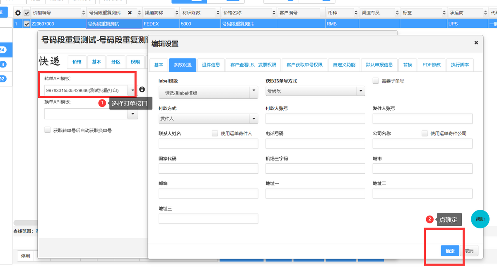The image size is (497, 269).
Task: Expand the 转单API模板 dropdown arrow
Action: 133,90
